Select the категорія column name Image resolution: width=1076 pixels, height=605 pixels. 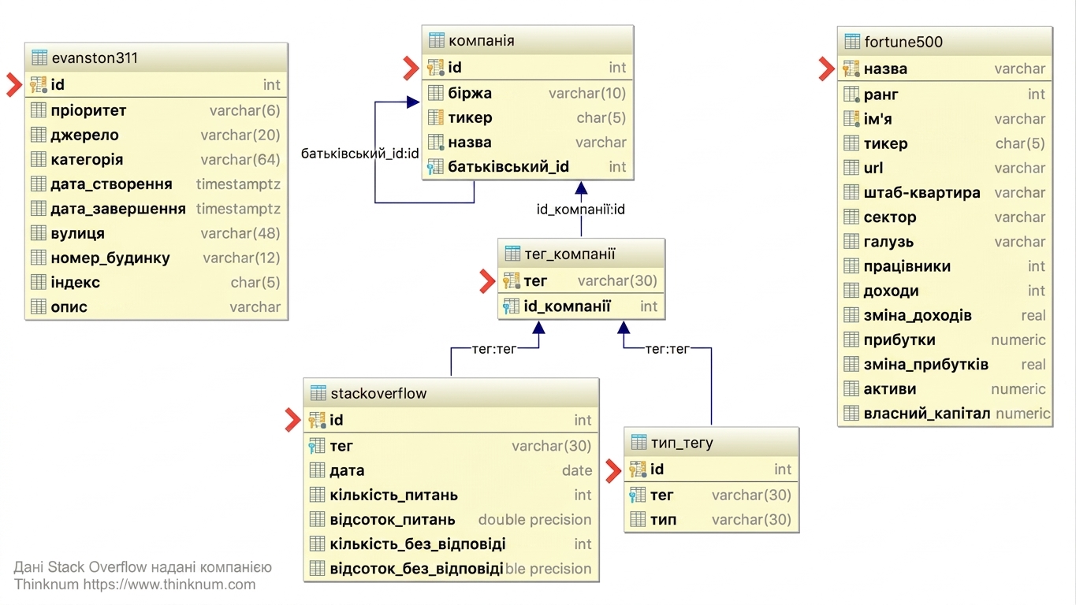pos(87,159)
